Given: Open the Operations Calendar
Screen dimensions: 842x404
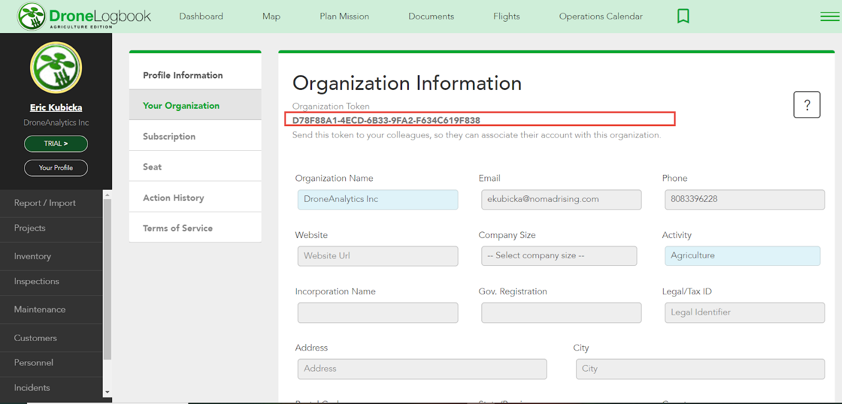Looking at the screenshot, I should pyautogui.click(x=600, y=16).
